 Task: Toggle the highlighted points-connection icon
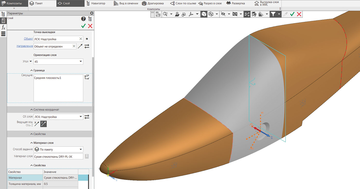coord(247,14)
